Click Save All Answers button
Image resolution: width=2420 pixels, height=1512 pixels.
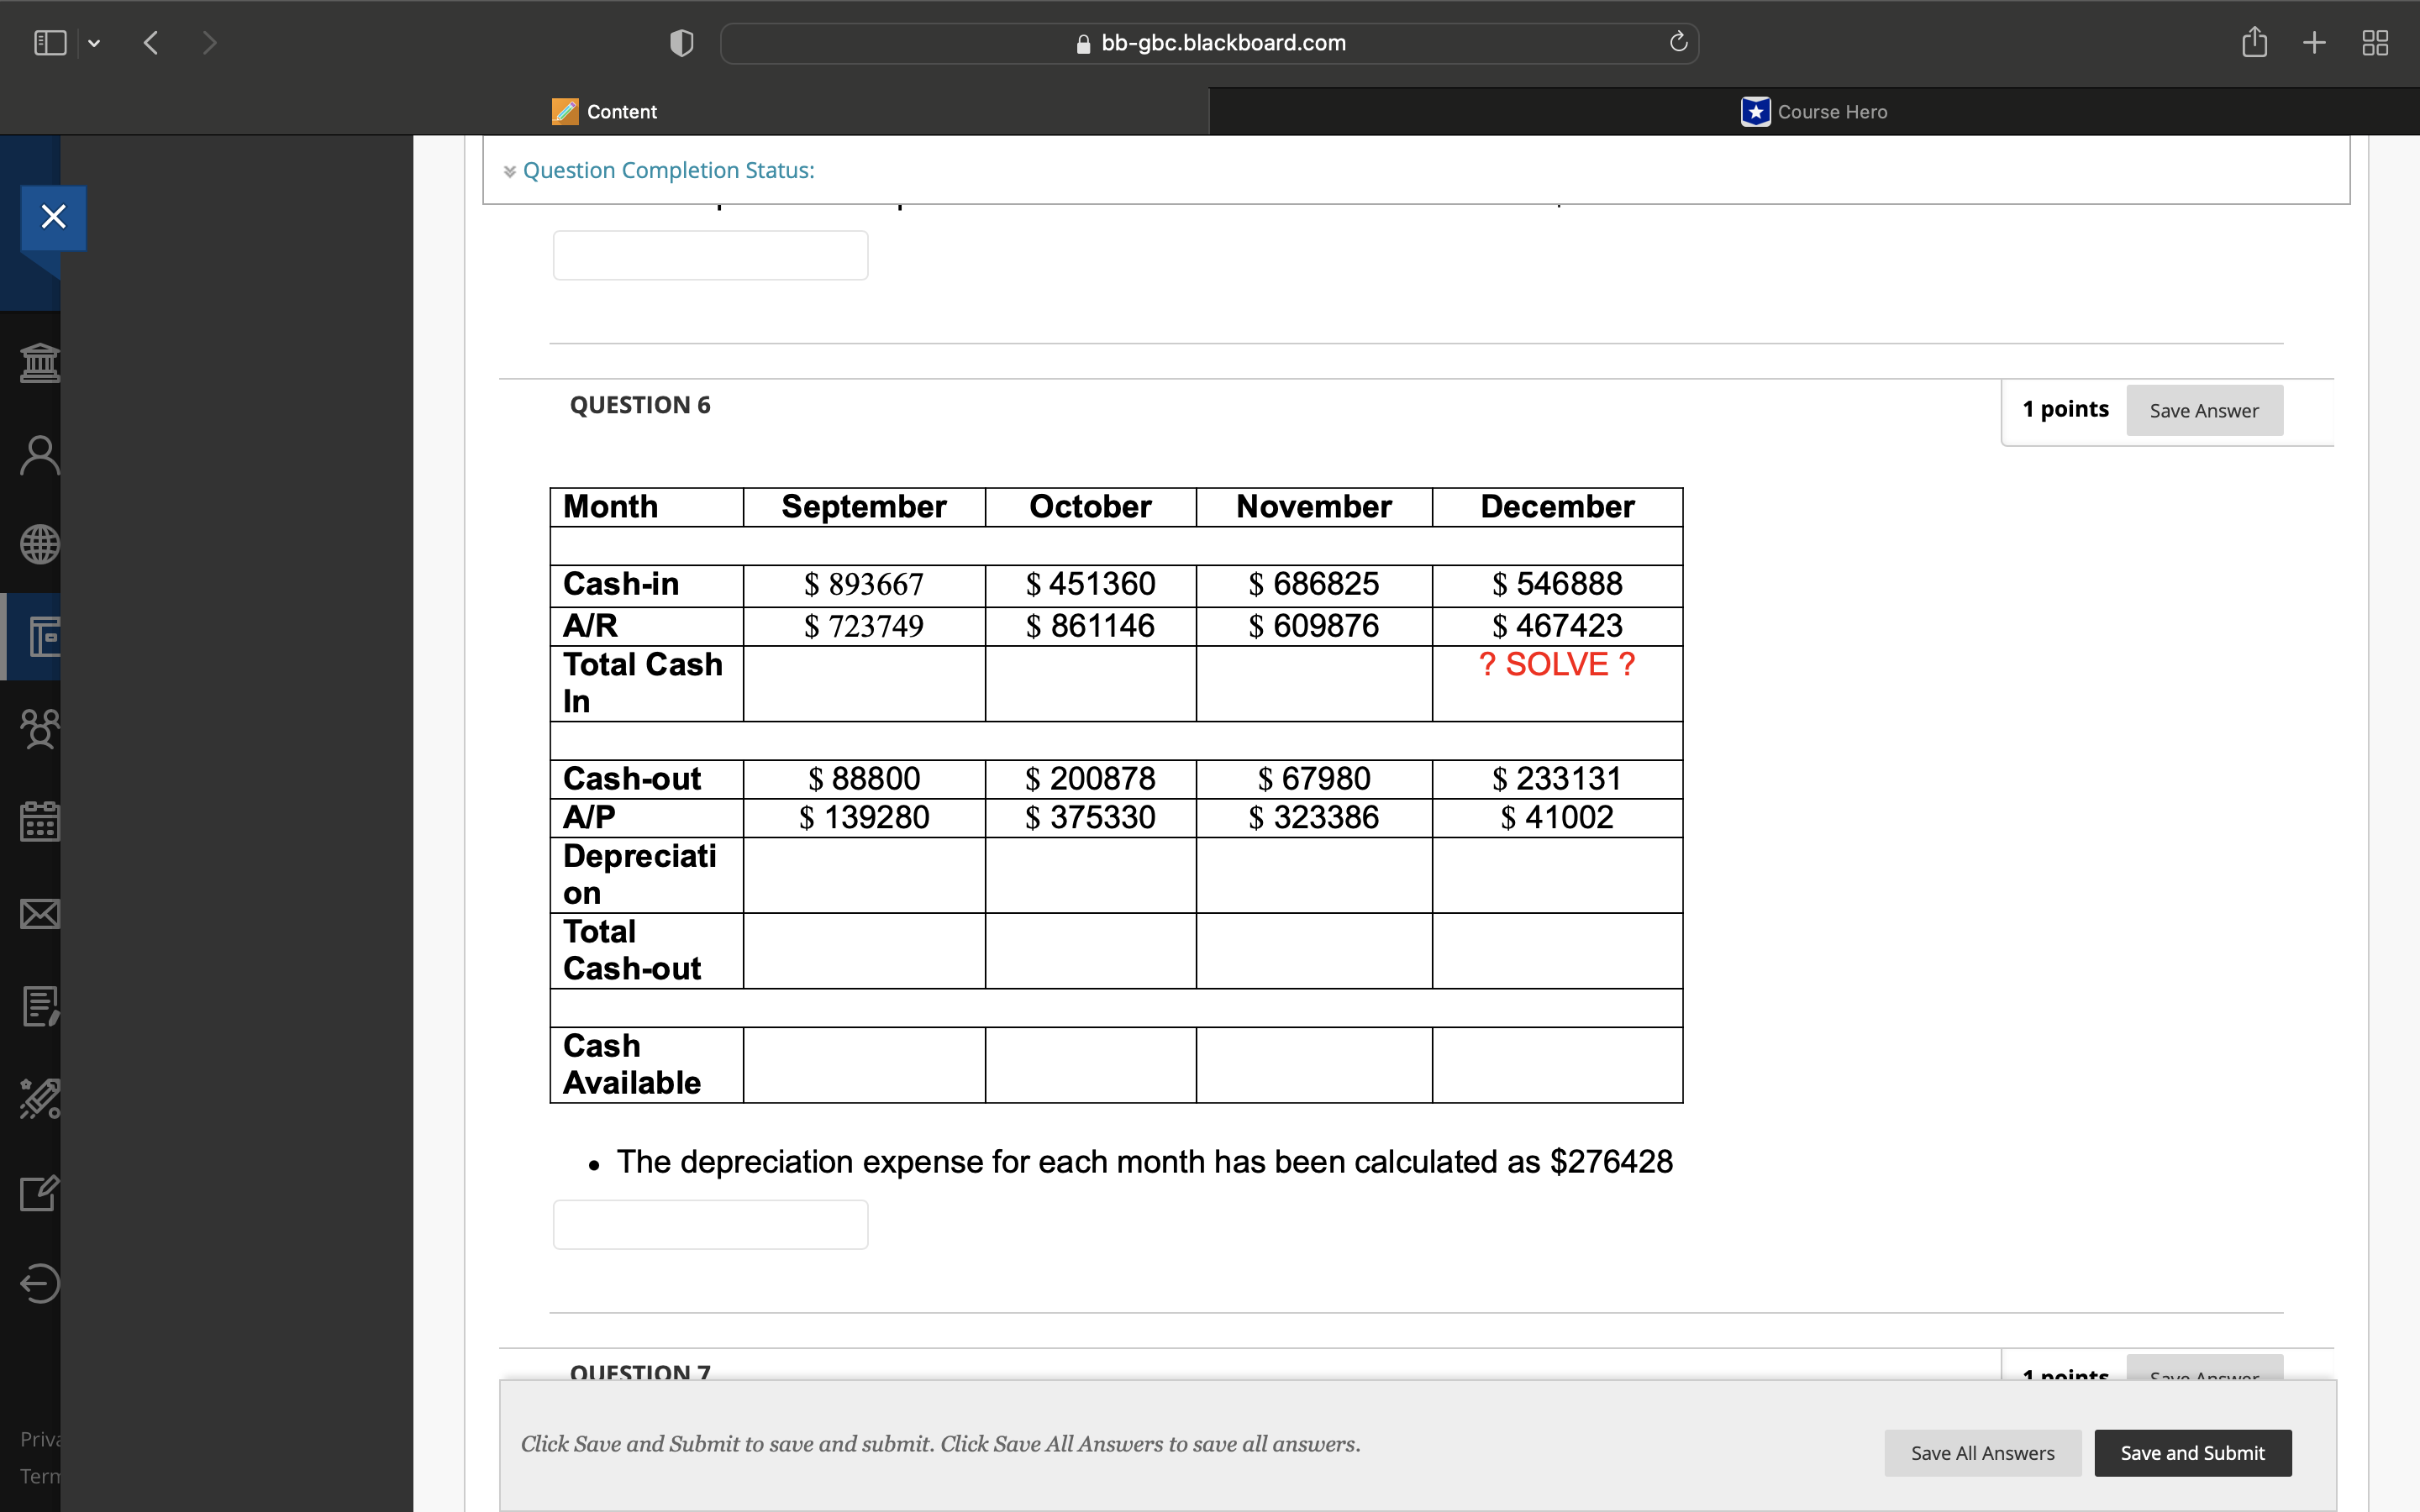[x=1985, y=1452]
